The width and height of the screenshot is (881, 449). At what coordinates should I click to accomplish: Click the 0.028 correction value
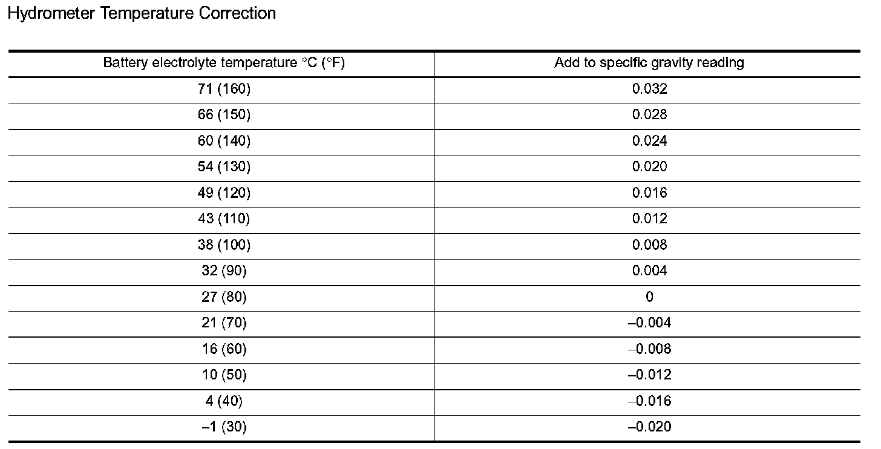(649, 115)
